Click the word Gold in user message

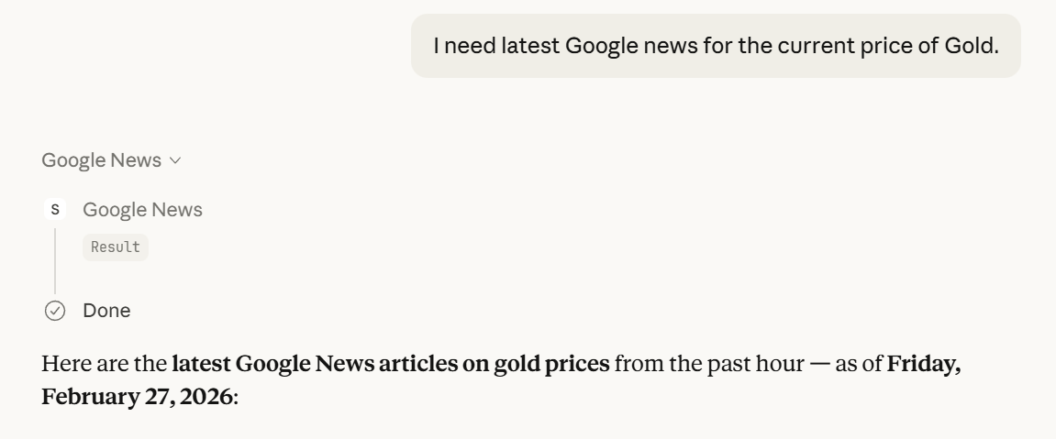pos(971,46)
